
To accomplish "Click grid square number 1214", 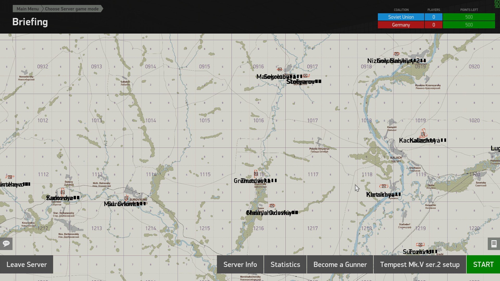I will [151, 228].
